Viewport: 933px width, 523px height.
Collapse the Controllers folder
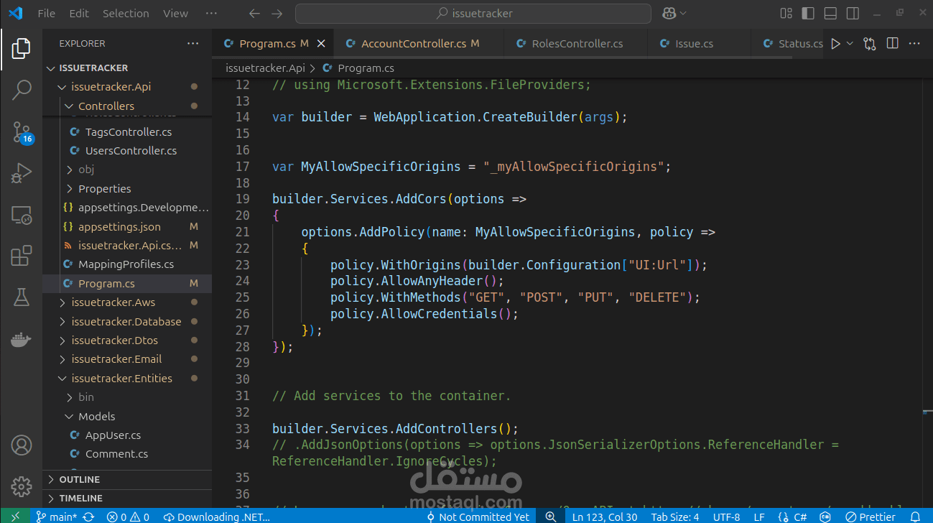(x=127, y=106)
